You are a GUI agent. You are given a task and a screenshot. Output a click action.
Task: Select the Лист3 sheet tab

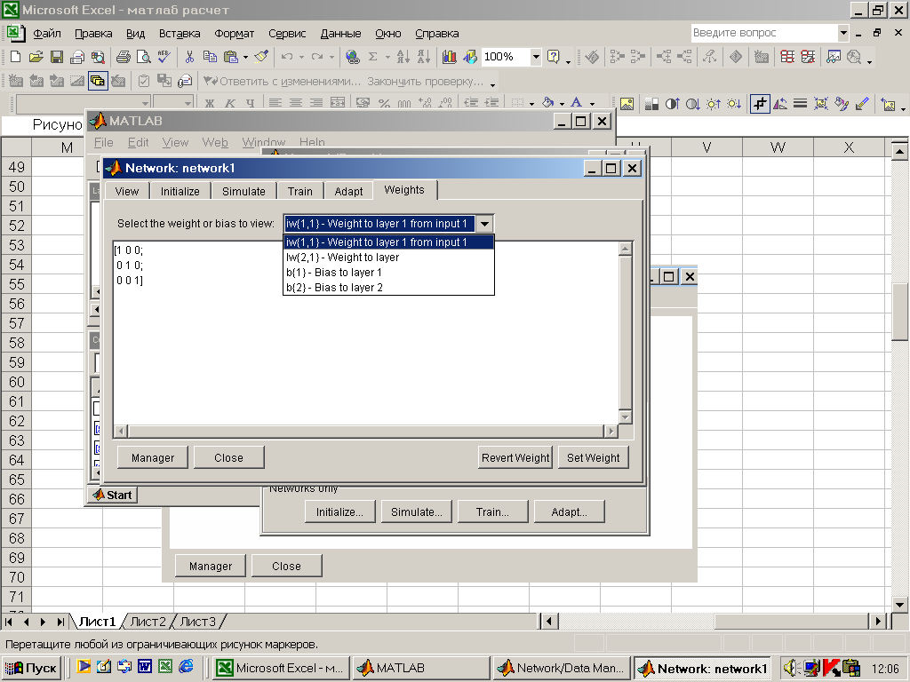pos(197,622)
